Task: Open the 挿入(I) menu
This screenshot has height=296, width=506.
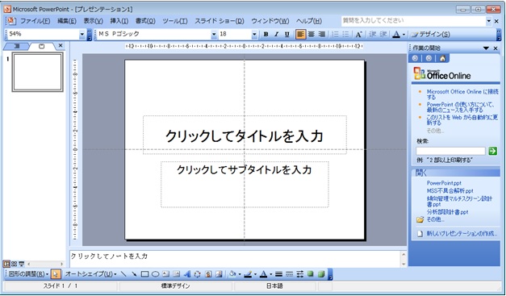Action: pyautogui.click(x=119, y=21)
